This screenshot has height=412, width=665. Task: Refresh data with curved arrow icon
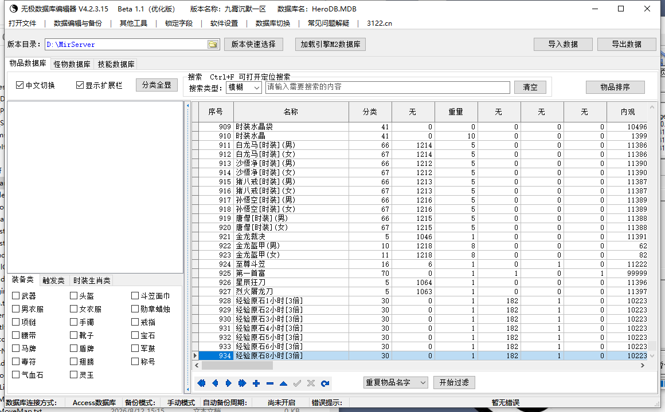[325, 383]
